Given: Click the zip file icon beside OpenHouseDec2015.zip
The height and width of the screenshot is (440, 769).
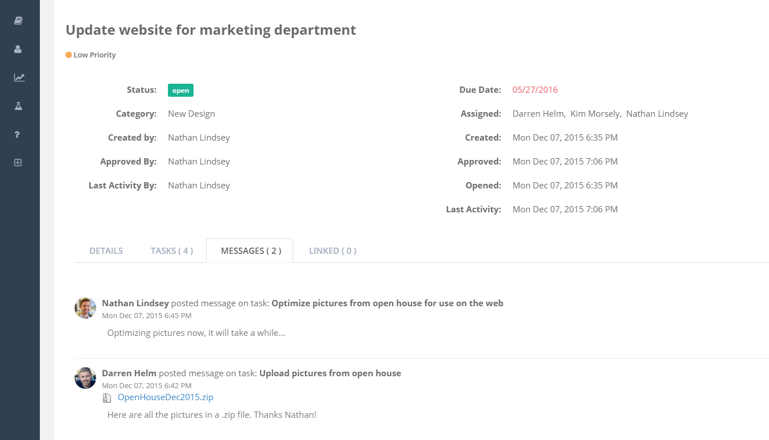Looking at the screenshot, I should [106, 398].
